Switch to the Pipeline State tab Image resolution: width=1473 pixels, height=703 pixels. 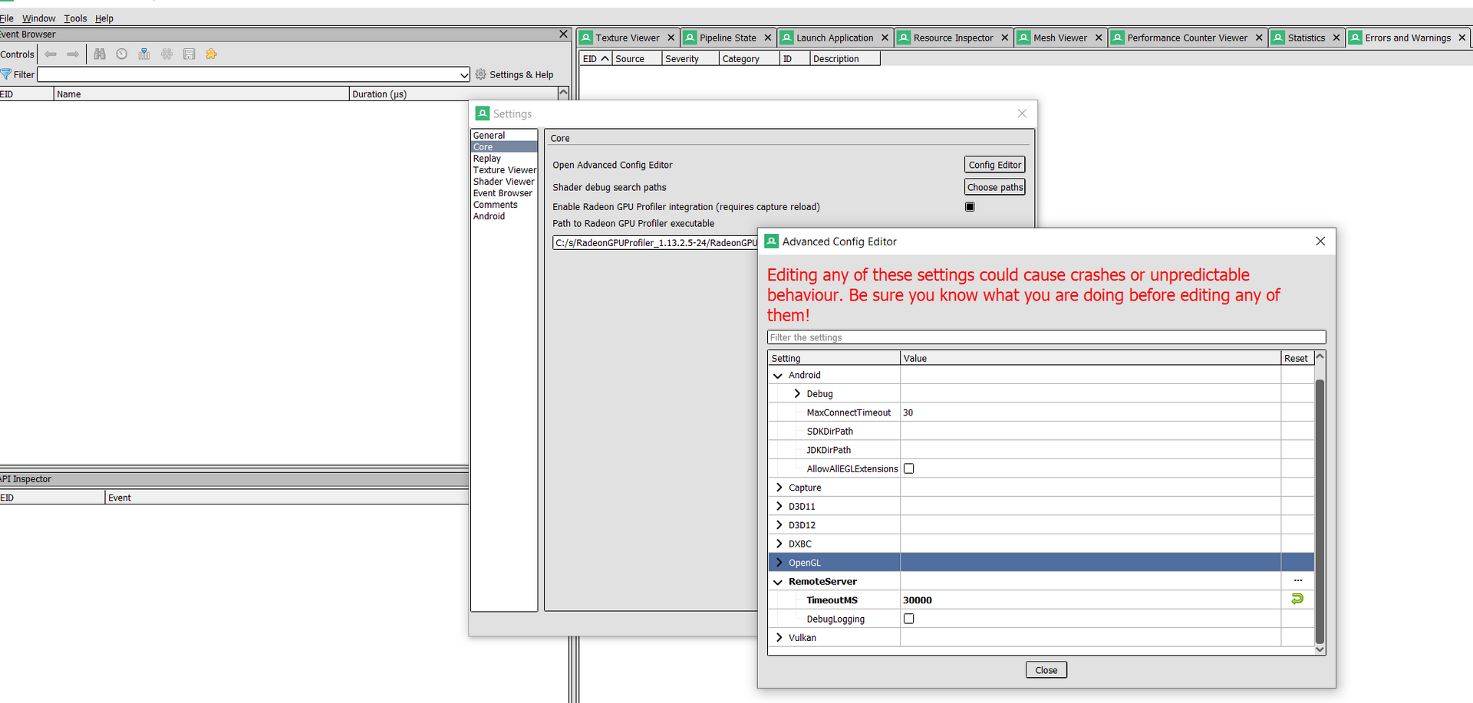tap(727, 38)
